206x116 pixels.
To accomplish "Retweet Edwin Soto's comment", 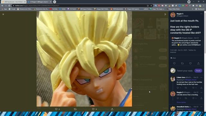I will (x=186, y=88).
